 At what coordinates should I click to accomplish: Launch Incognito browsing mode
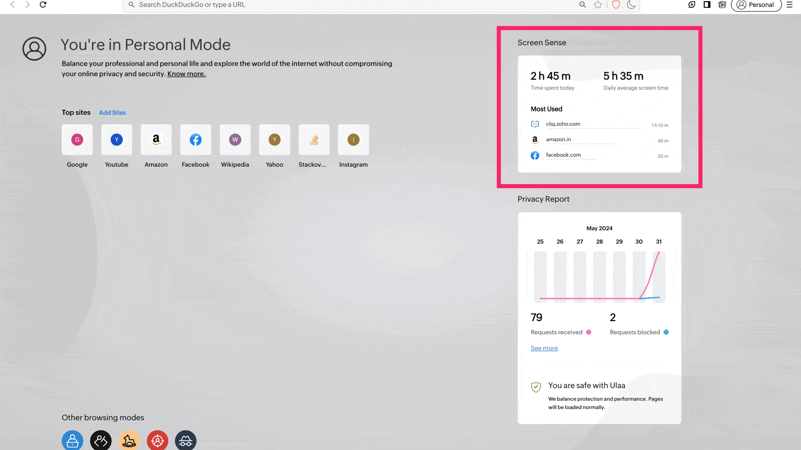[x=186, y=440]
